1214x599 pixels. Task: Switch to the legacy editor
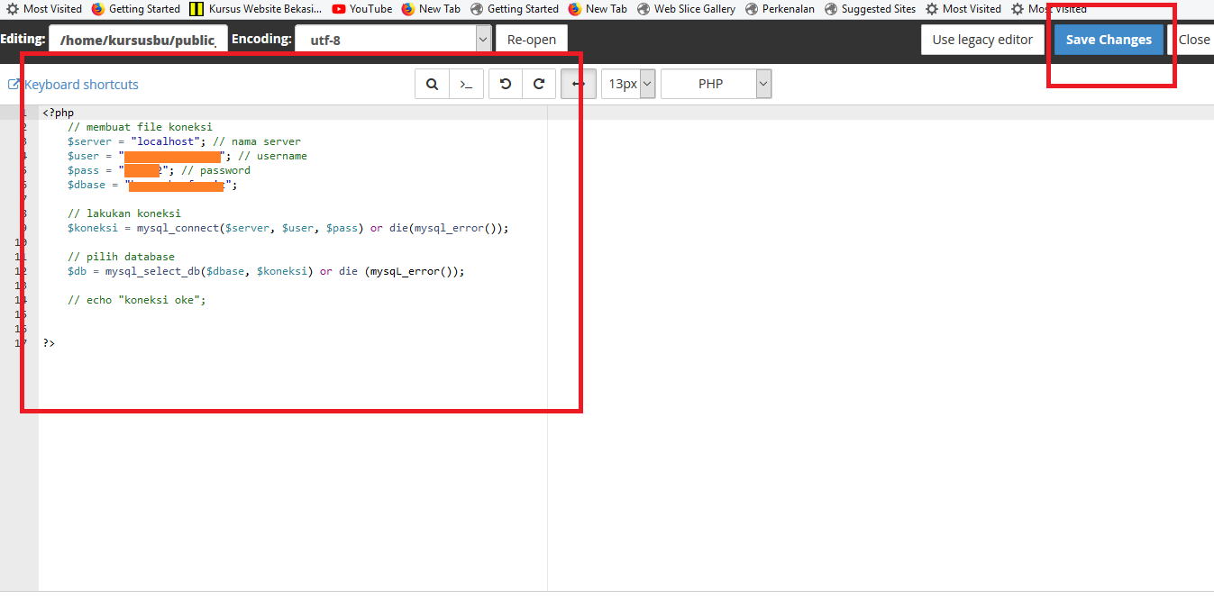click(x=982, y=40)
